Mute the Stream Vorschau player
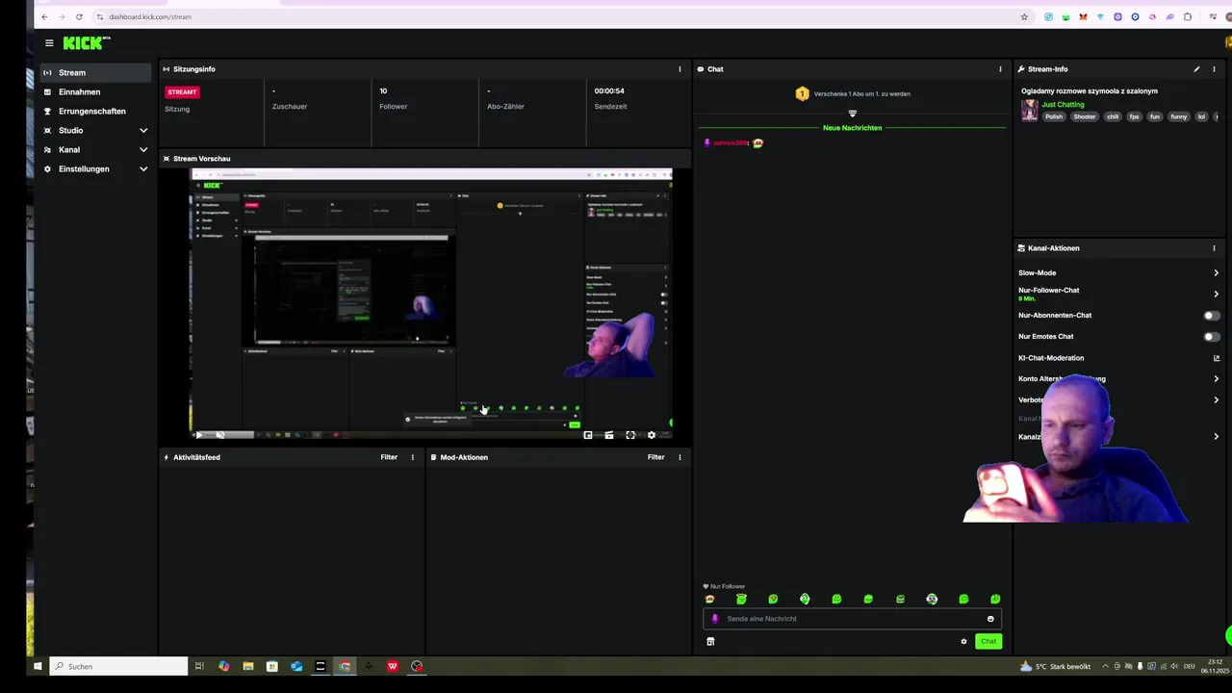Viewport: 1232px width, 693px height. click(220, 435)
